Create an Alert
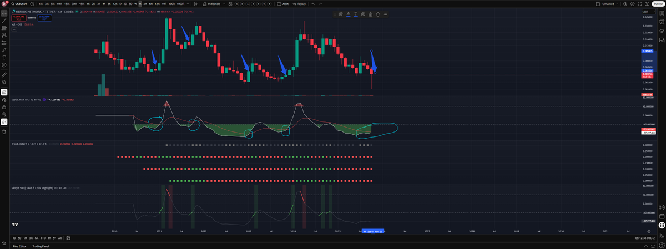666x249 pixels. tap(284, 4)
